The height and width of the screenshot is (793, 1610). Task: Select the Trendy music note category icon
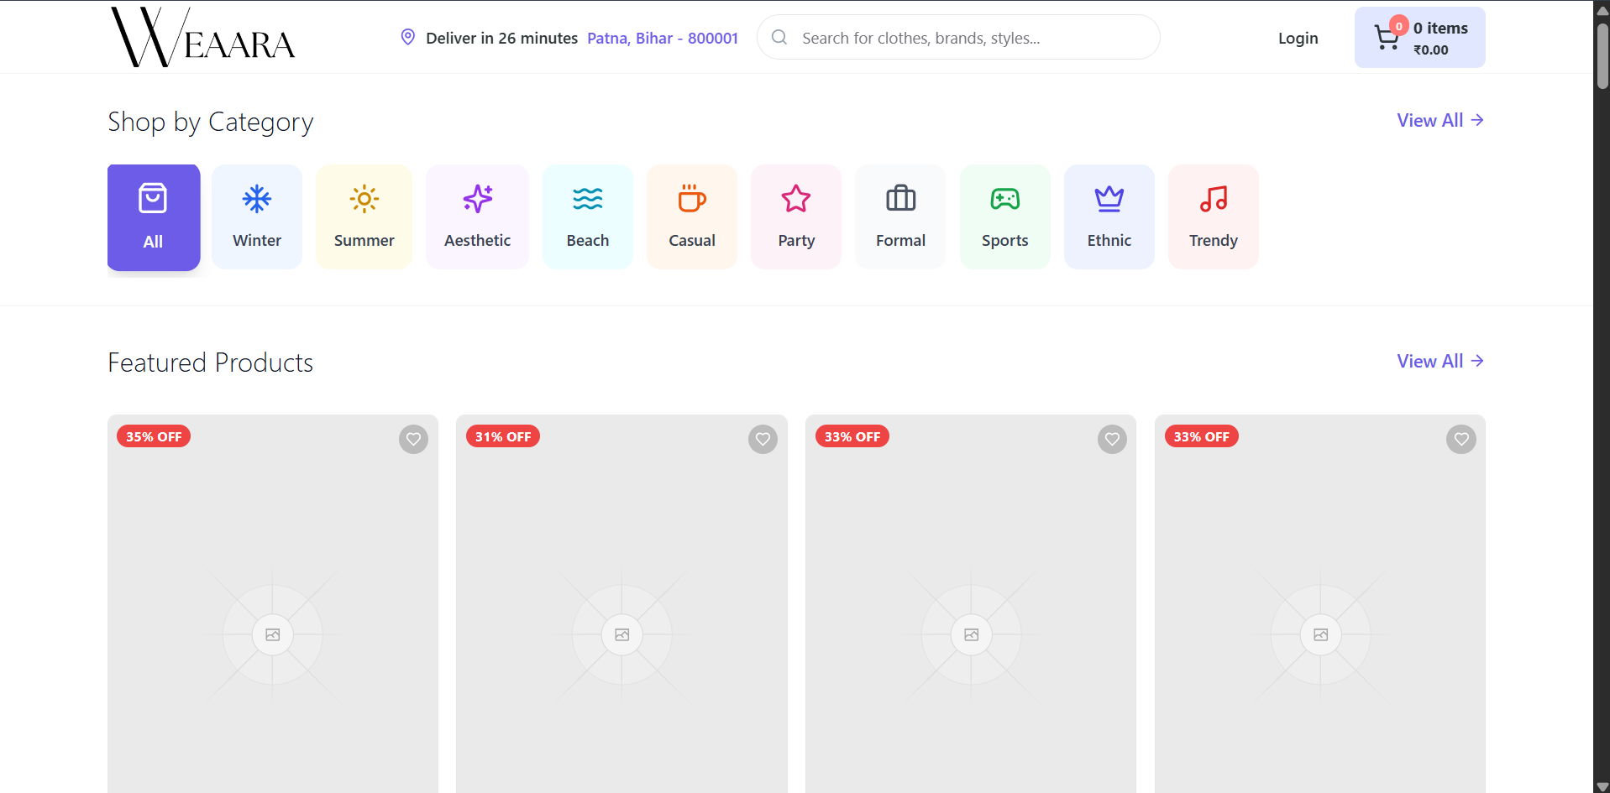tap(1213, 199)
